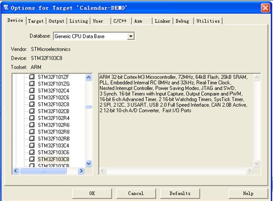Click description pane scroll down arrow
Image resolution: width=273 pixels, height=201 pixels.
[257, 163]
